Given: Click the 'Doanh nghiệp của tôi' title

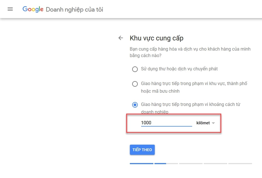Looking at the screenshot, I should (x=74, y=10).
